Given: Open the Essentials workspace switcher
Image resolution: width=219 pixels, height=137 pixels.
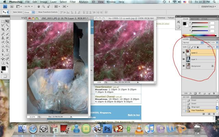Looking at the screenshot, I should click(208, 7).
